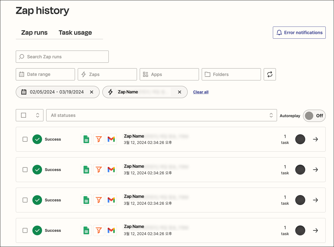Remove the Zap Name filter chip
This screenshot has height=247, width=334.
click(180, 92)
